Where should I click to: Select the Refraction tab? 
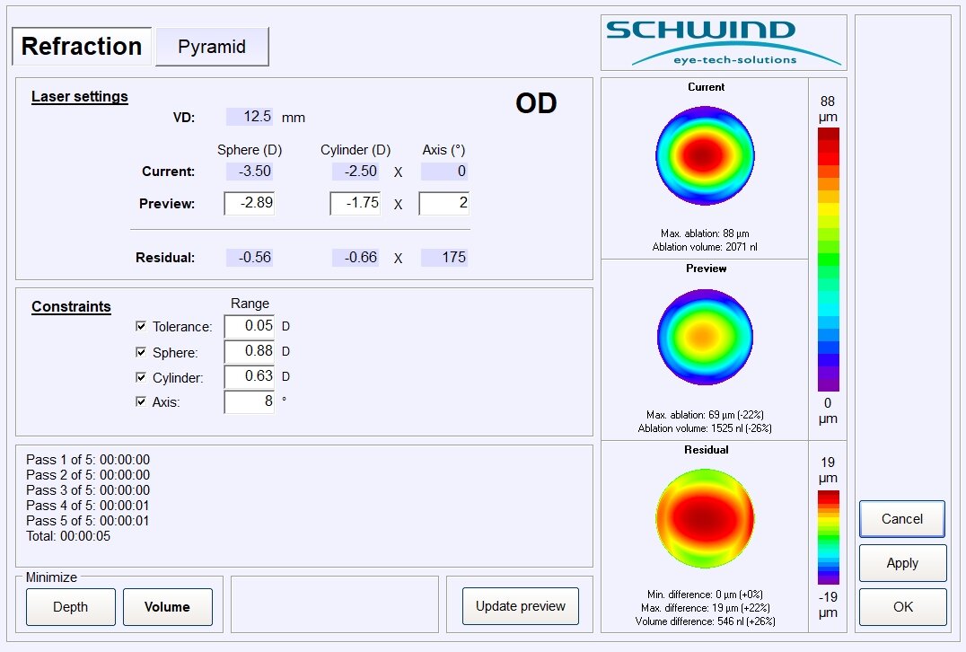tap(82, 47)
